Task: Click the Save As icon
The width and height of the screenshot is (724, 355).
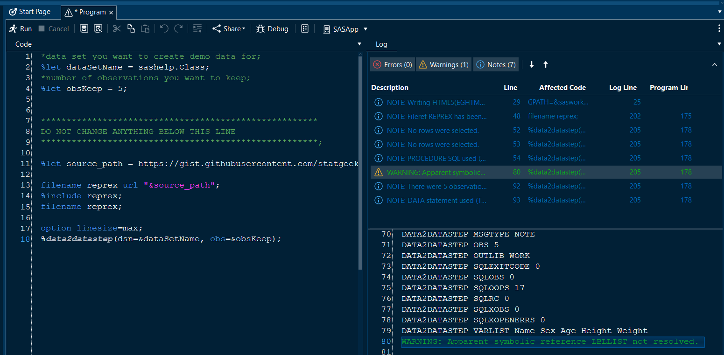Action: click(98, 29)
